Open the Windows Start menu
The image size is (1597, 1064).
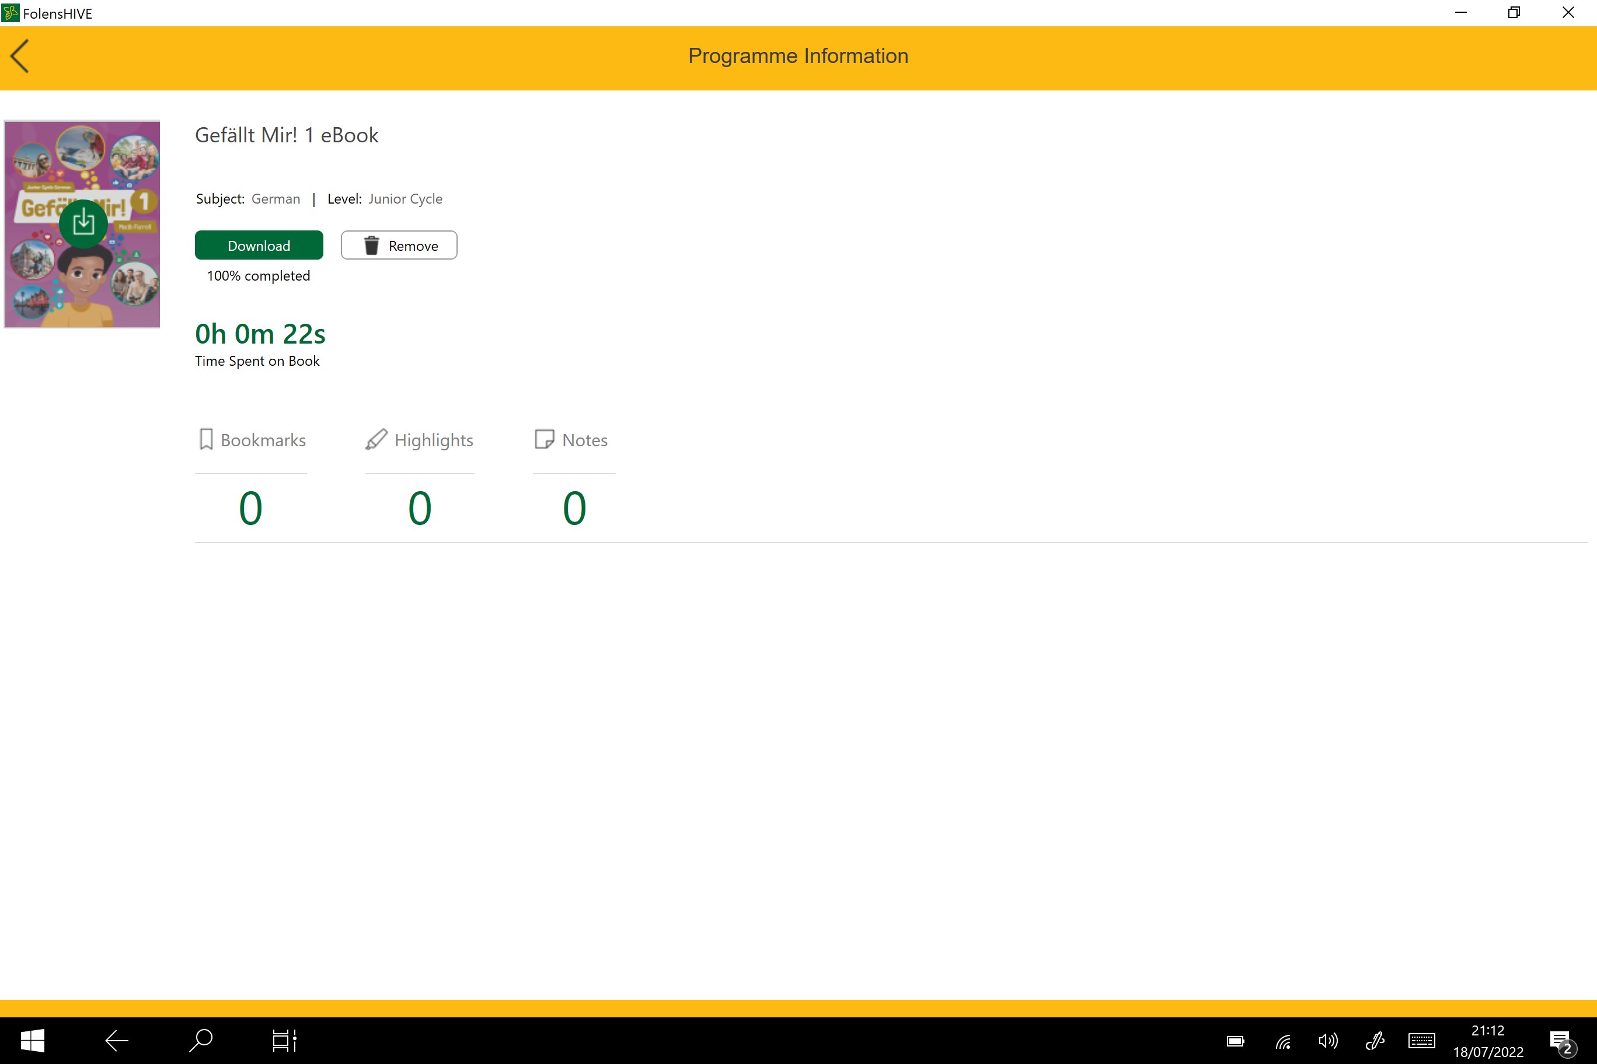(x=32, y=1040)
